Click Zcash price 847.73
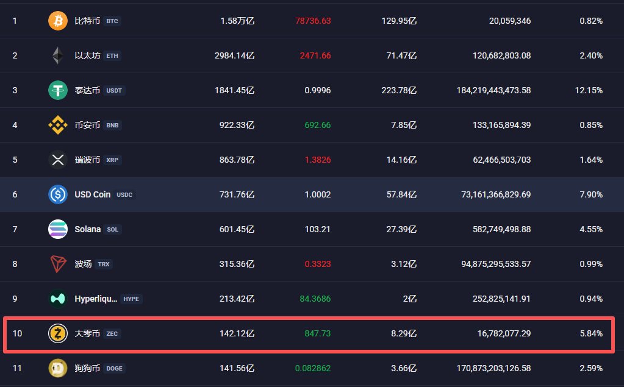 318,333
